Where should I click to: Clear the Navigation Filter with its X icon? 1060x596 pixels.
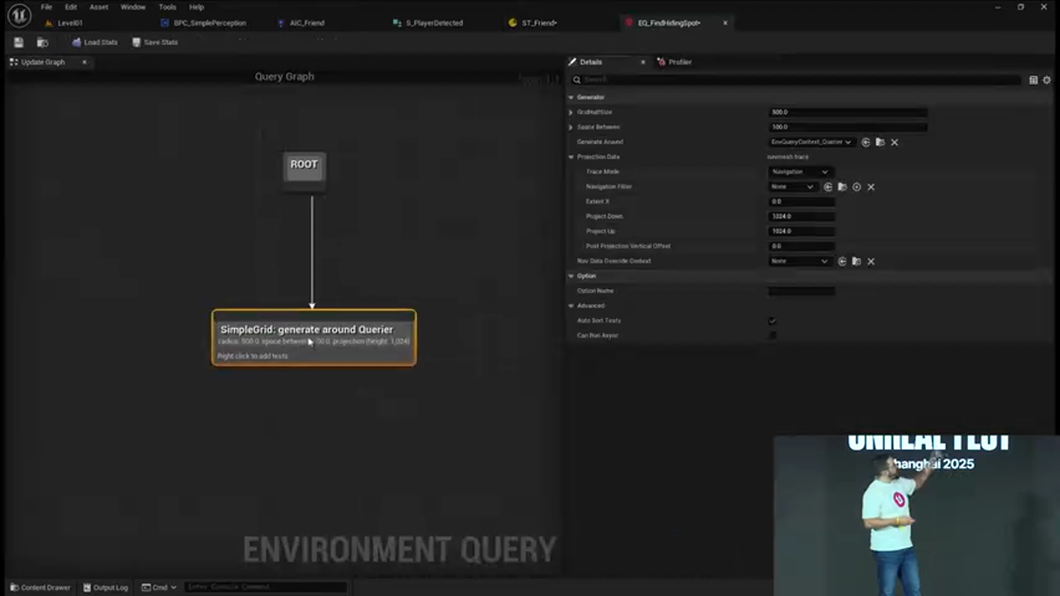[x=870, y=186]
